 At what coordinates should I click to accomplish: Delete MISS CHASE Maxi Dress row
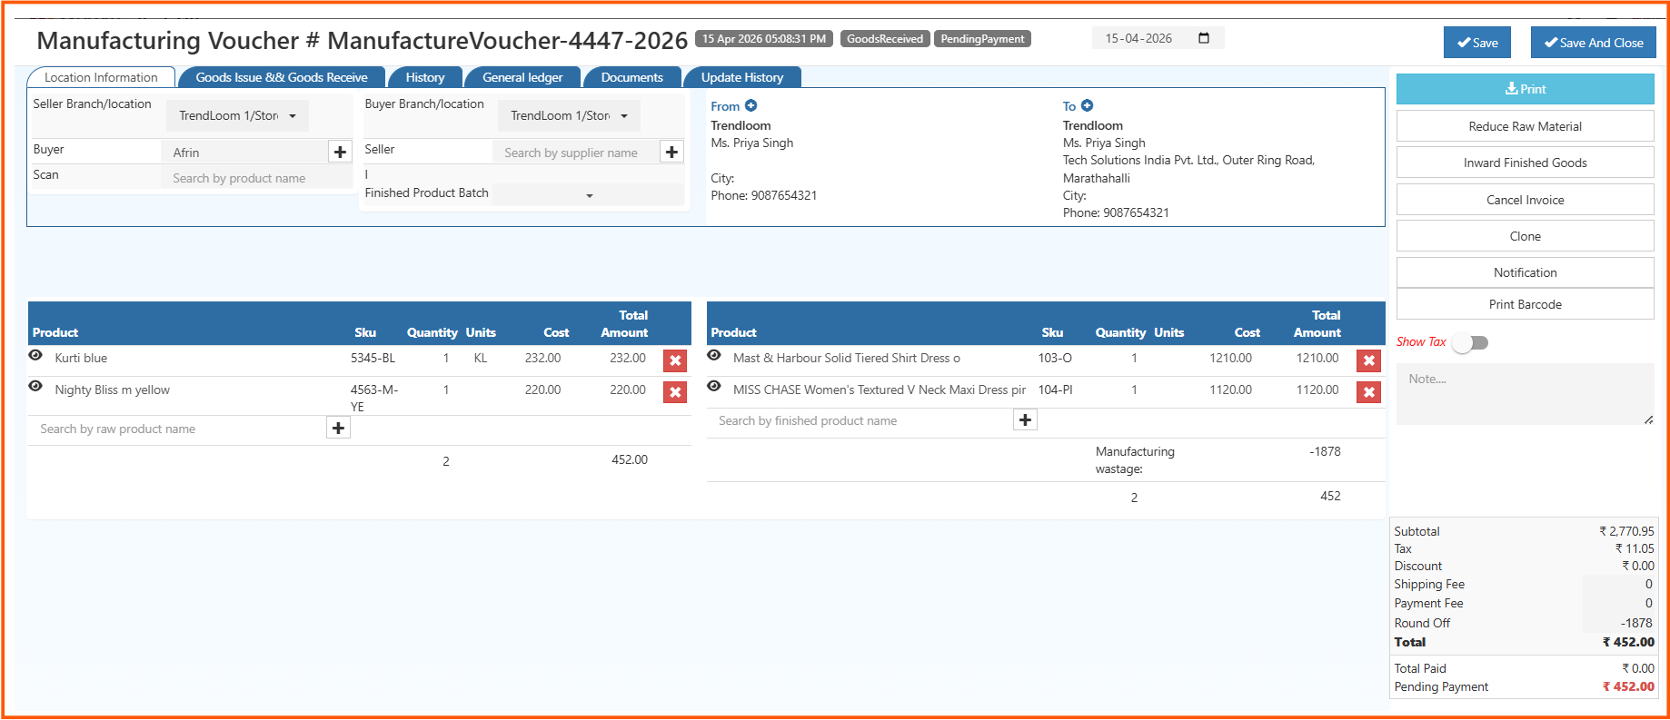(1368, 392)
